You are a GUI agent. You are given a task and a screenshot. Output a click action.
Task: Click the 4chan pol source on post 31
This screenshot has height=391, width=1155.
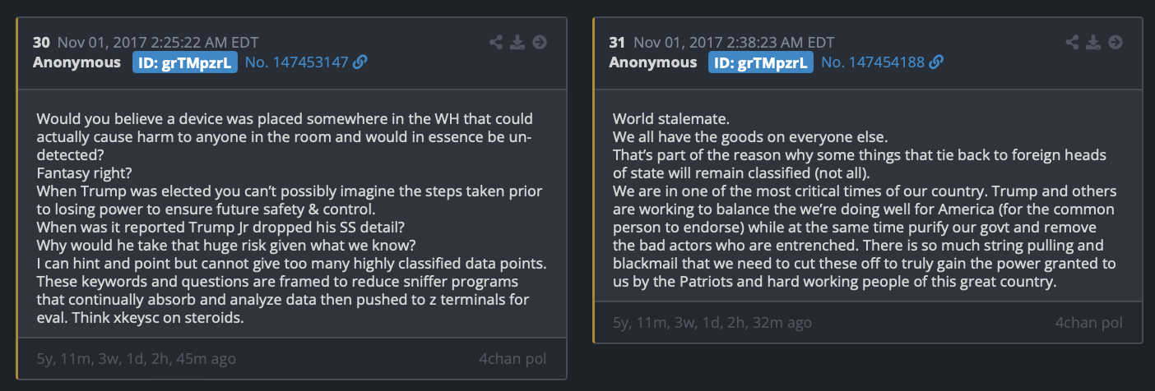tap(1088, 322)
